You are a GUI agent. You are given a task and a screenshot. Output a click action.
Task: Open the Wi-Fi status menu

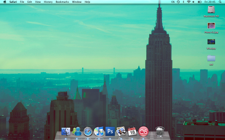click(x=188, y=2)
